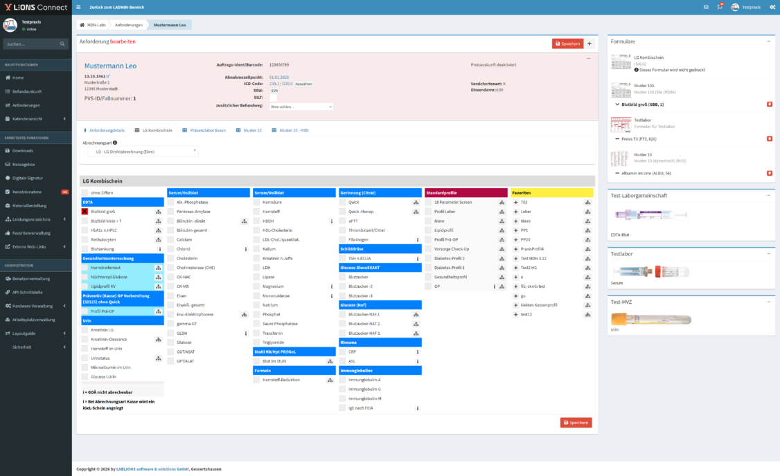Tick the EILT checkbox
This screenshot has height=476, width=780.
(x=273, y=98)
